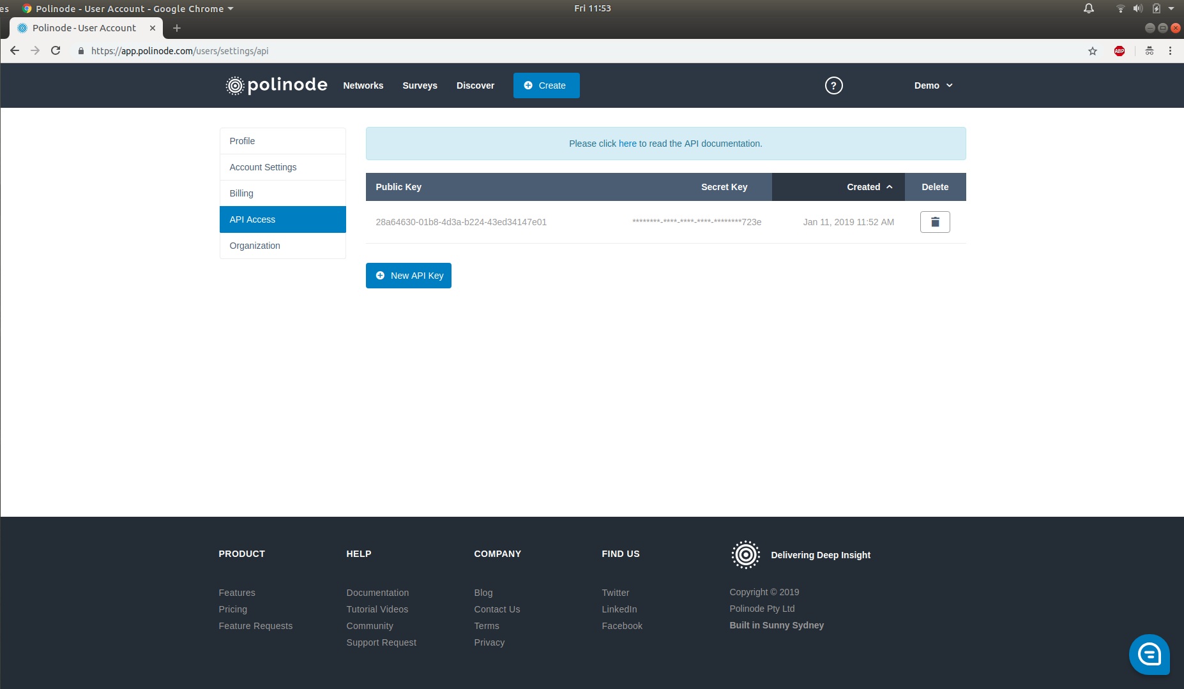Screen dimensions: 1184x689
Task: Bookmark this page with star icon
Action: [x=1093, y=51]
